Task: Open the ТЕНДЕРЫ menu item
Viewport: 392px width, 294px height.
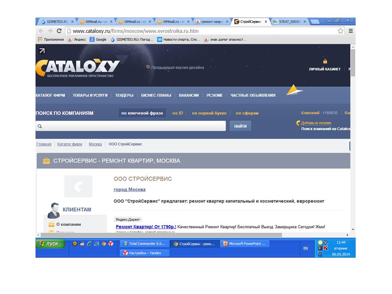Action: pyautogui.click(x=124, y=95)
